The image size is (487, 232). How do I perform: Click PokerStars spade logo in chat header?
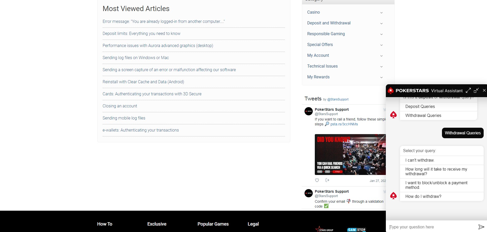click(391, 90)
